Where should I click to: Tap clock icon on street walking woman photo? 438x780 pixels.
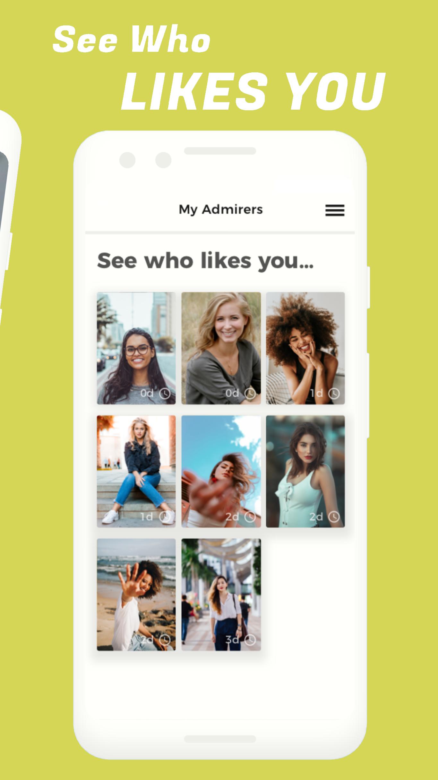coord(250,640)
